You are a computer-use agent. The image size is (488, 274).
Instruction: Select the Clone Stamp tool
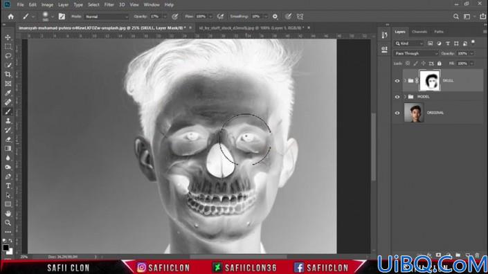[x=8, y=120]
